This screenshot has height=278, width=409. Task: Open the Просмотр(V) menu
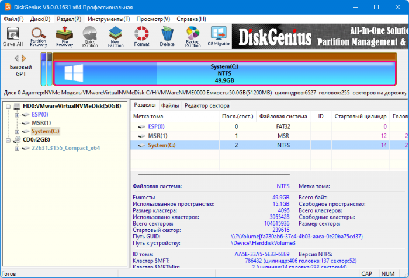[x=153, y=19]
